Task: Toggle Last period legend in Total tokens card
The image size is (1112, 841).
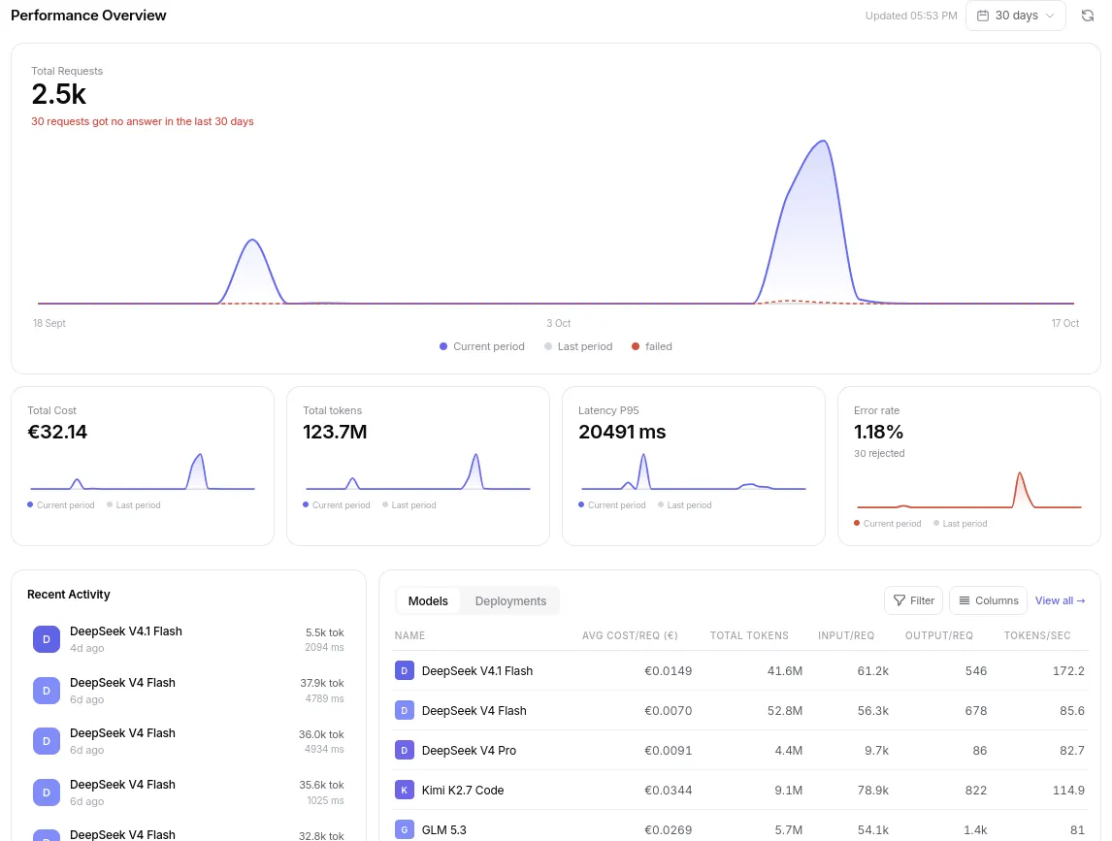Action: 409,504
